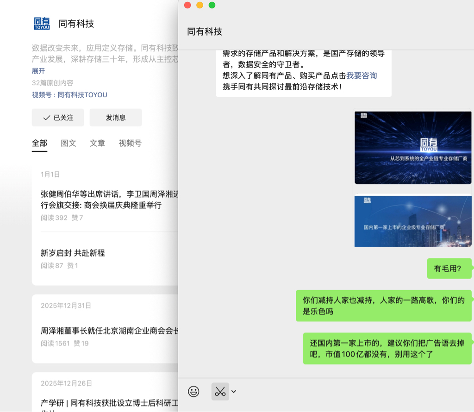Click the 发消息 button
Viewport: 474px width, 412px height.
[116, 118]
